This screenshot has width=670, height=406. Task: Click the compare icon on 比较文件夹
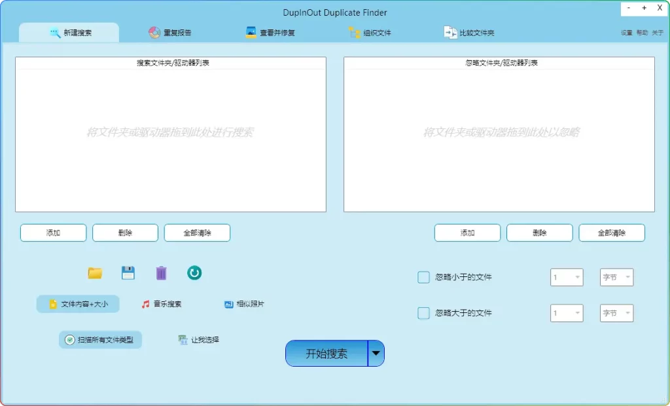tap(450, 33)
